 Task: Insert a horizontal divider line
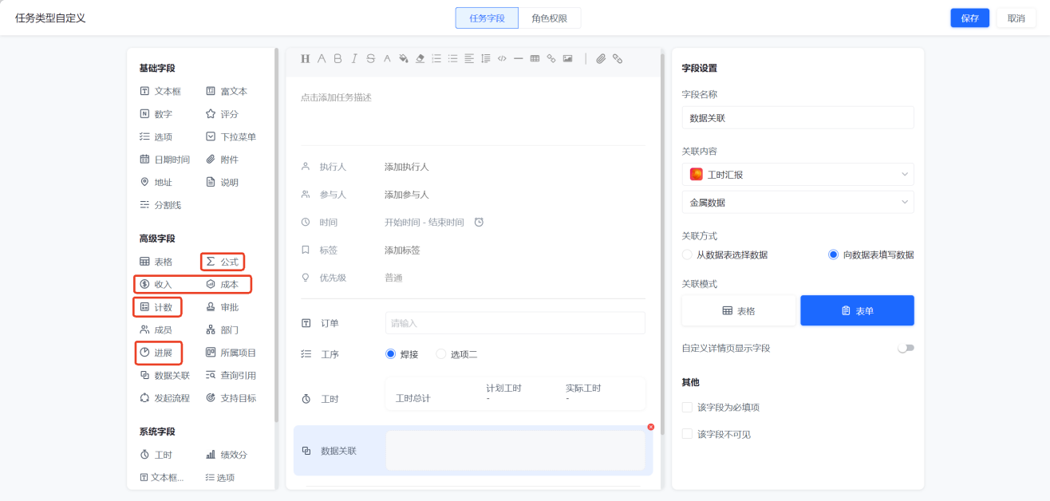coord(518,58)
